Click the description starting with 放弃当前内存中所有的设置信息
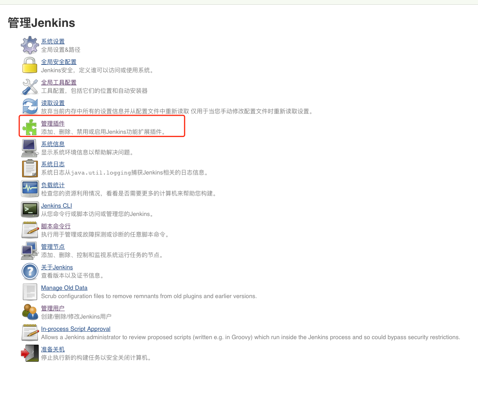Viewport: 478px width, 396px height. point(178,111)
